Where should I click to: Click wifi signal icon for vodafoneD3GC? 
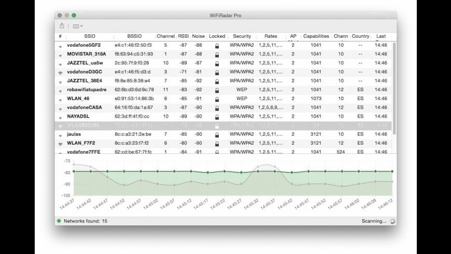(x=61, y=73)
